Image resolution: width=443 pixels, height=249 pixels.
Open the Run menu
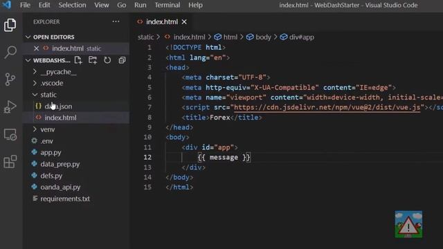pyautogui.click(x=140, y=5)
